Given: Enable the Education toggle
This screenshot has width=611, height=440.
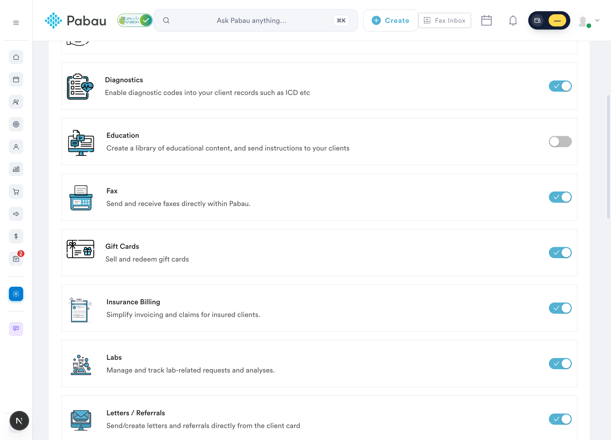Looking at the screenshot, I should pyautogui.click(x=560, y=142).
